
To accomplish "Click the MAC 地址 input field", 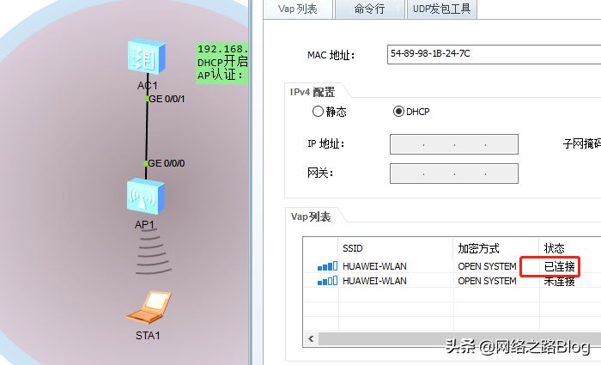I will pyautogui.click(x=494, y=54).
